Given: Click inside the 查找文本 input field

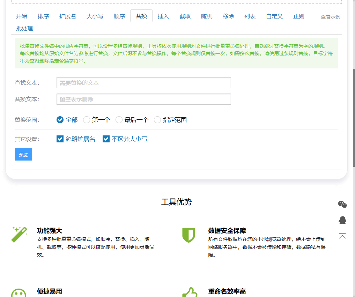Looking at the screenshot, I should 143,83.
